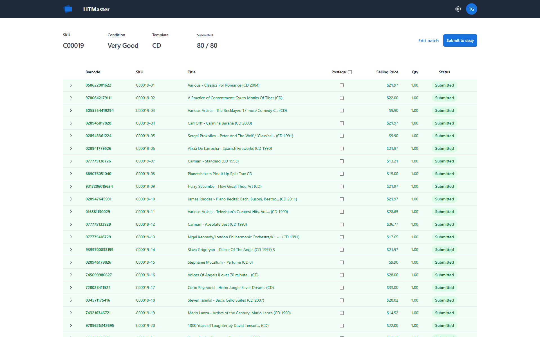Click the LITMaster brand name
This screenshot has height=337, width=540.
pos(96,9)
